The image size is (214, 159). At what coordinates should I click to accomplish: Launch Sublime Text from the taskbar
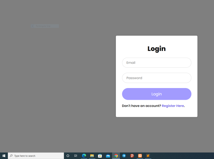click(x=148, y=156)
